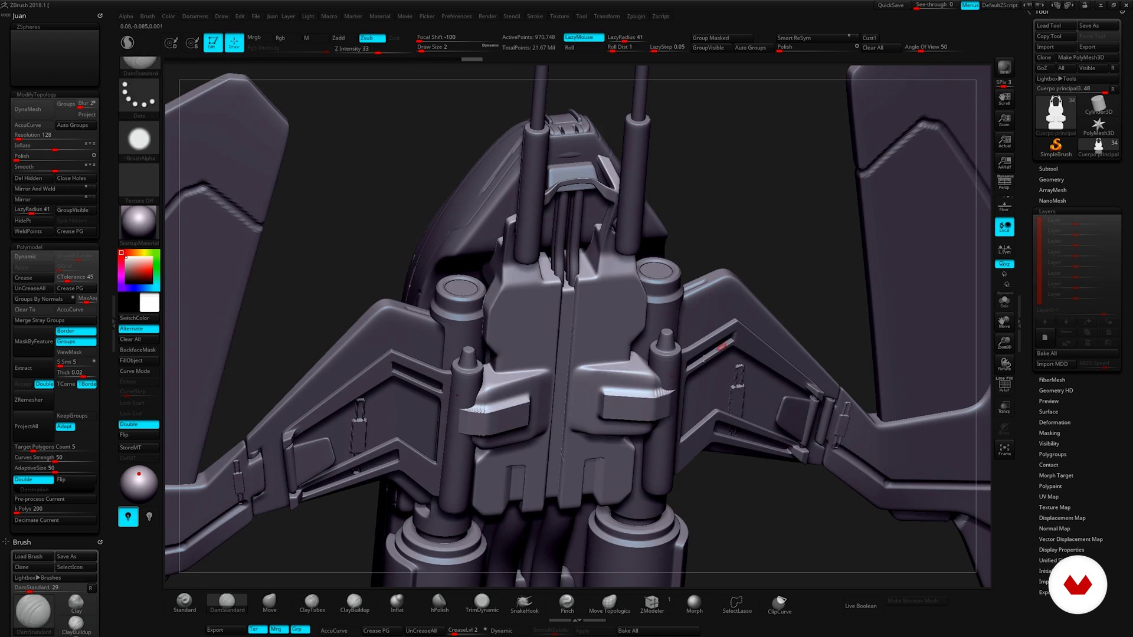Click the BPR render icon

pyautogui.click(x=1004, y=68)
